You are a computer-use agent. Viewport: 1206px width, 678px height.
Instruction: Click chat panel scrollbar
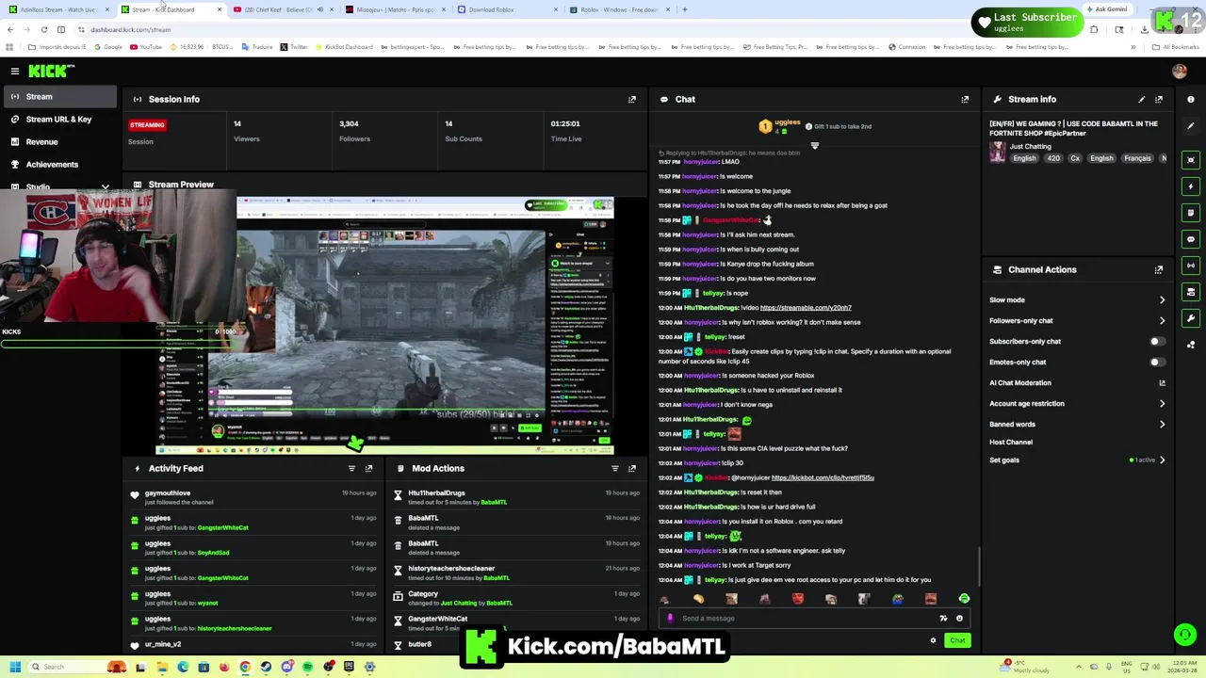click(x=978, y=565)
